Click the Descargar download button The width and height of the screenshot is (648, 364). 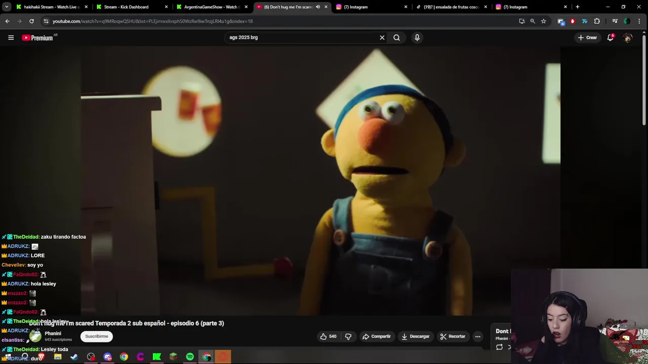point(415,336)
